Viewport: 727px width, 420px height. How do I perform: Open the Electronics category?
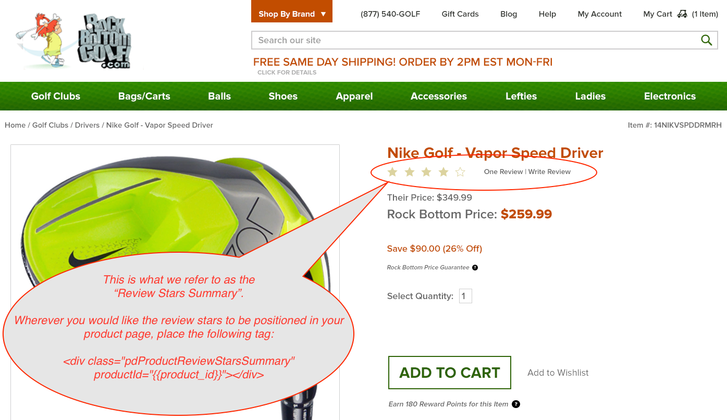670,96
